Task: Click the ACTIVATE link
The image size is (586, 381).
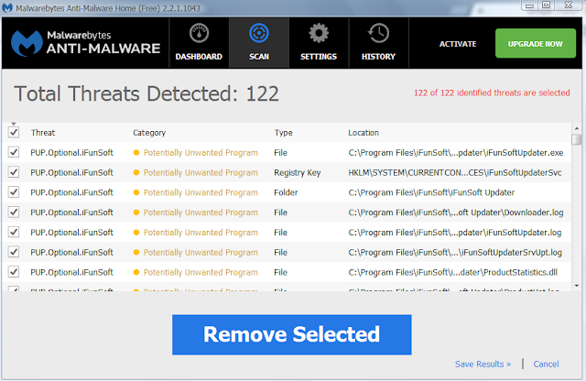Action: (x=458, y=44)
